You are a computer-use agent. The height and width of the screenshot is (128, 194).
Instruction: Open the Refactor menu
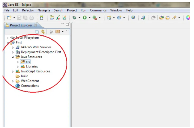click(28, 10)
